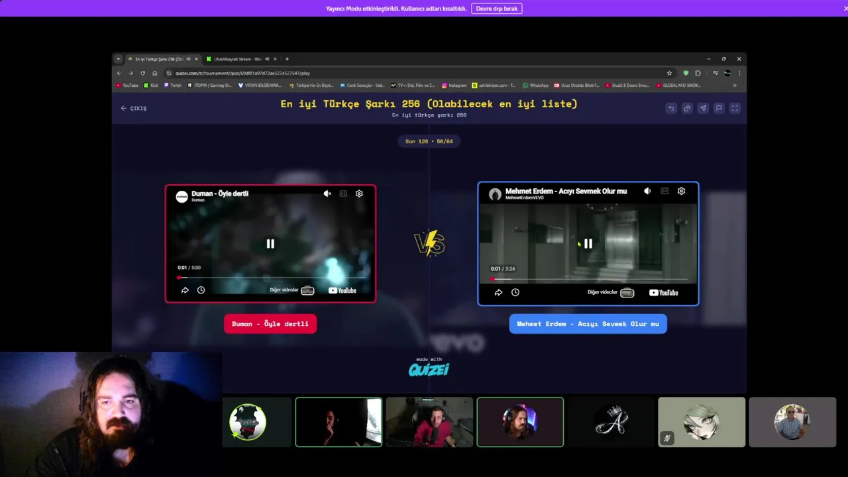Open the tab search dropdown arrow
Image resolution: width=848 pixels, height=477 pixels.
point(119,59)
